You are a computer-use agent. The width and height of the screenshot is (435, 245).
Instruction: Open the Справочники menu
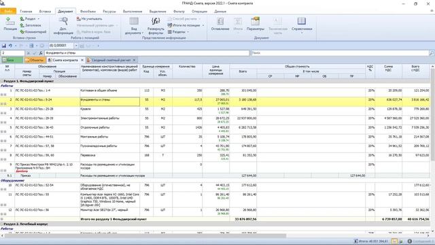[302, 25]
